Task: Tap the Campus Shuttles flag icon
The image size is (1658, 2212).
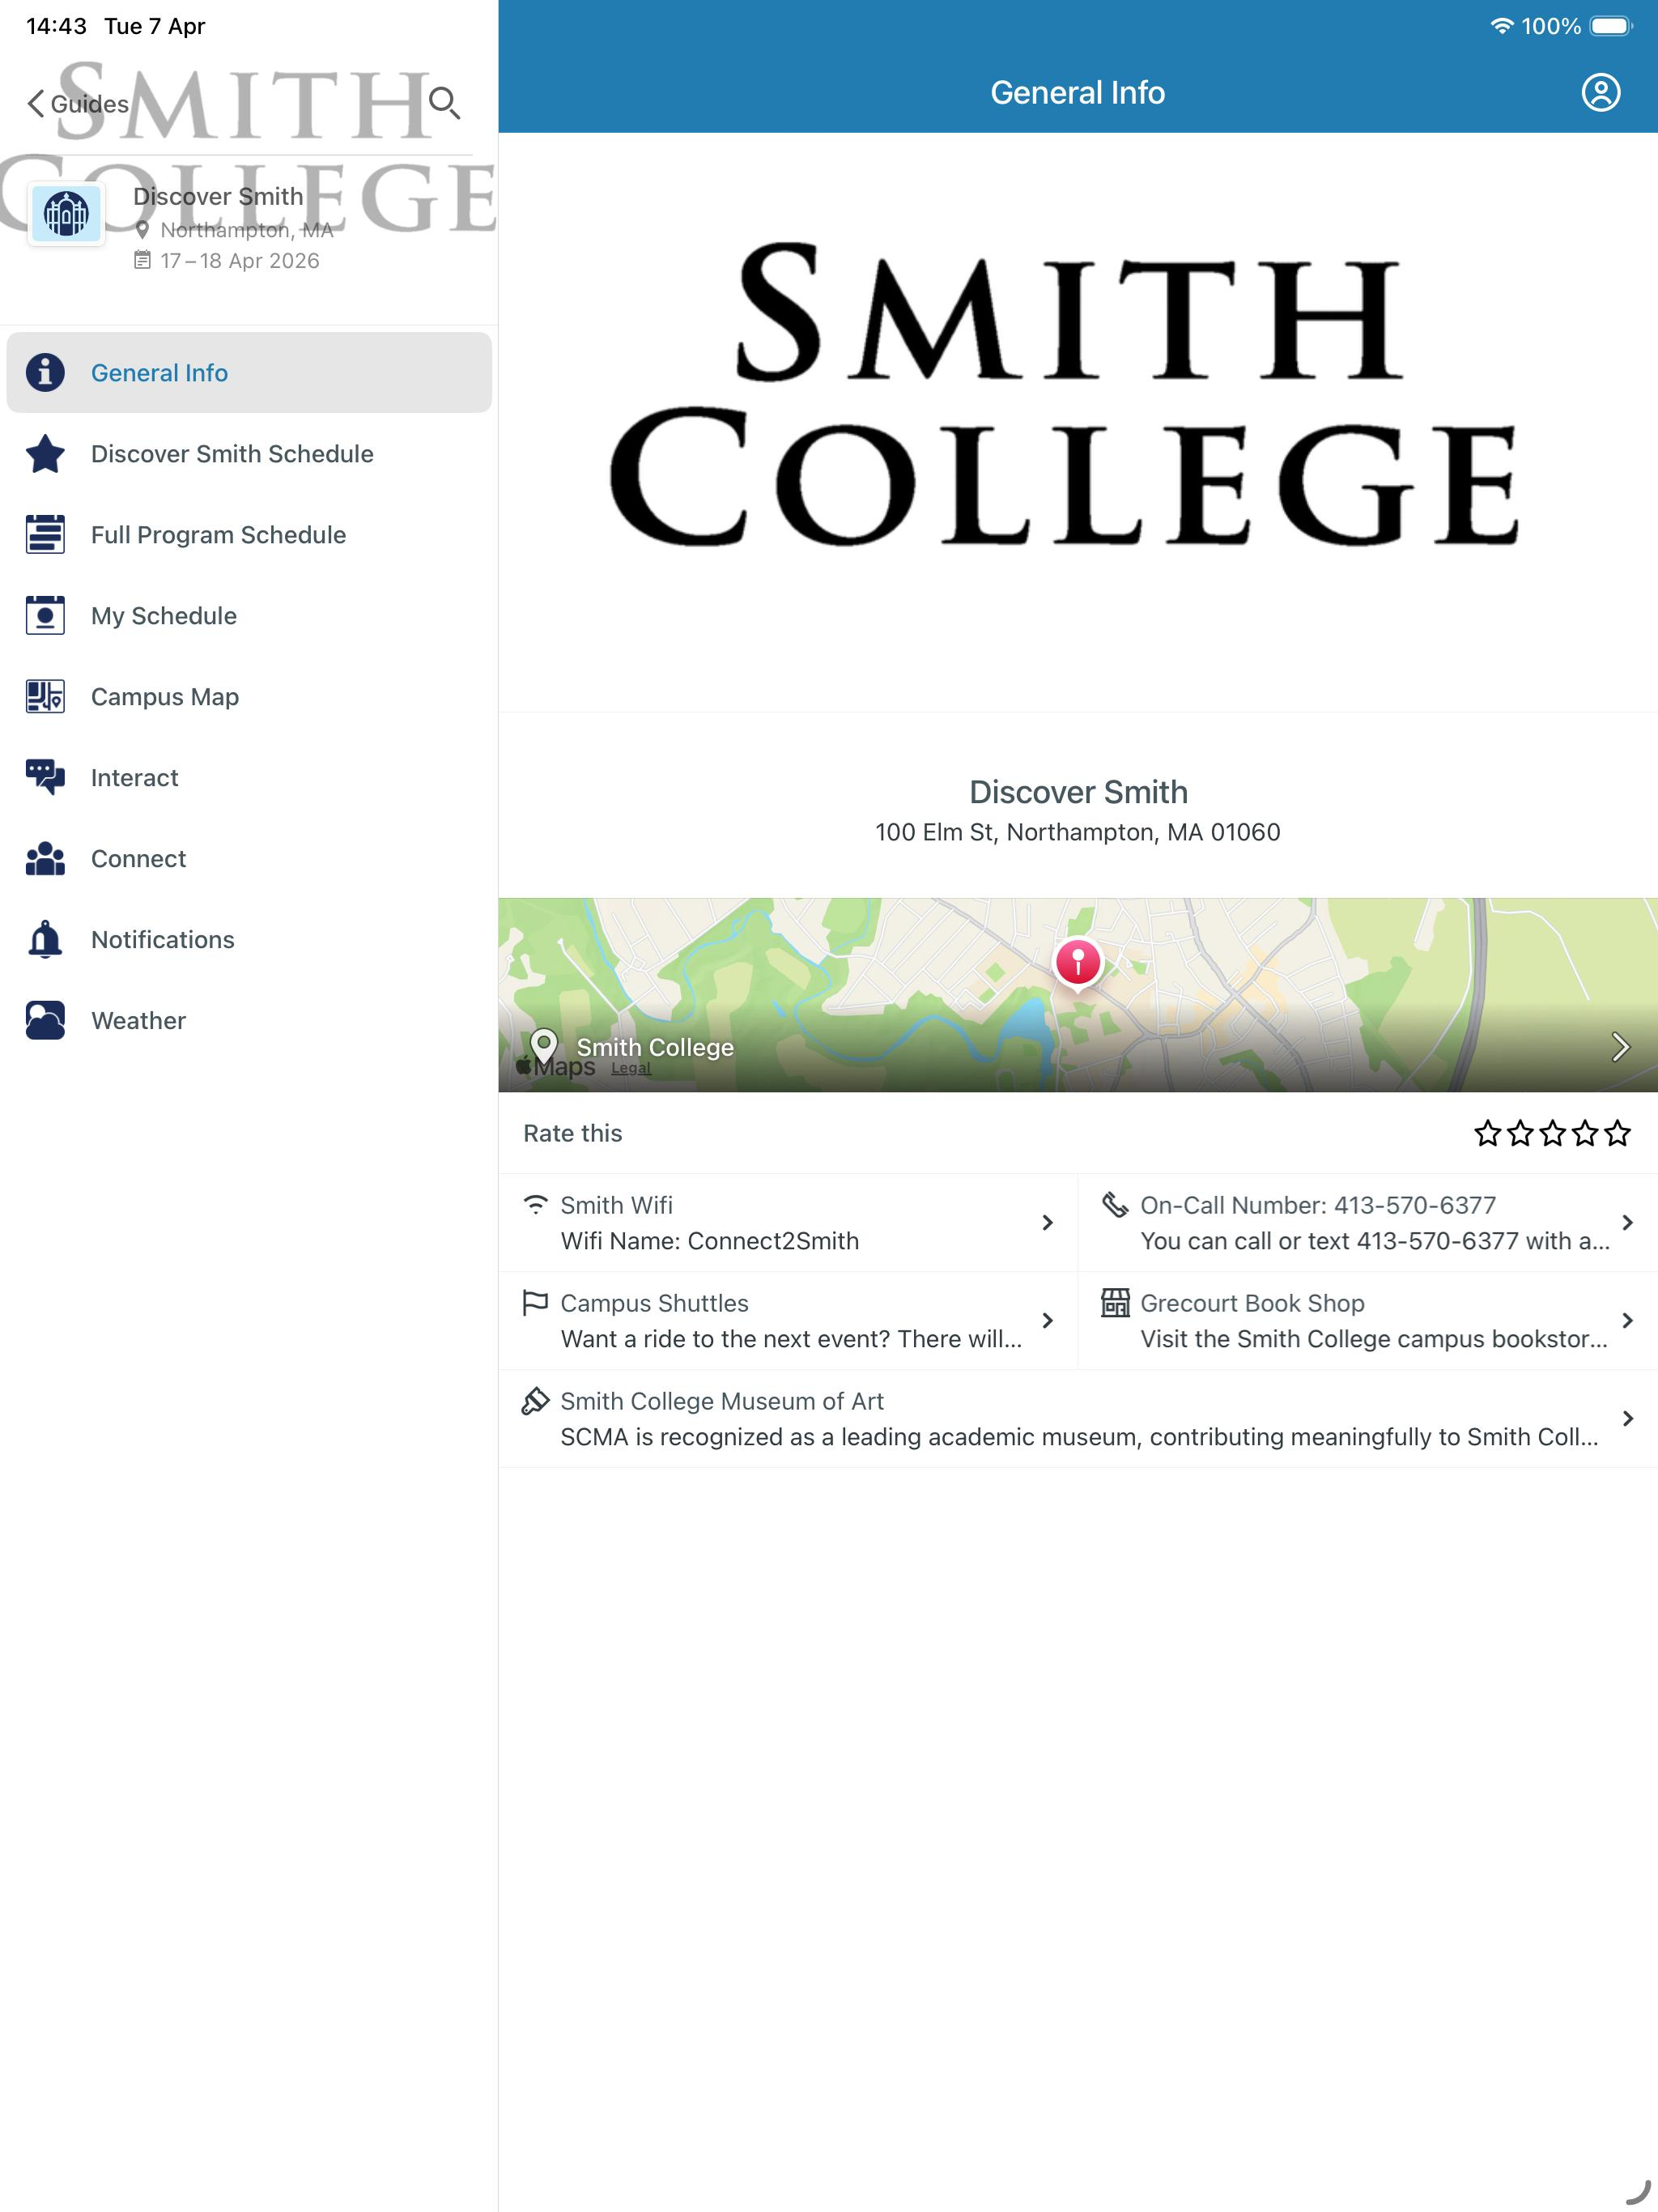Action: pyautogui.click(x=535, y=1302)
